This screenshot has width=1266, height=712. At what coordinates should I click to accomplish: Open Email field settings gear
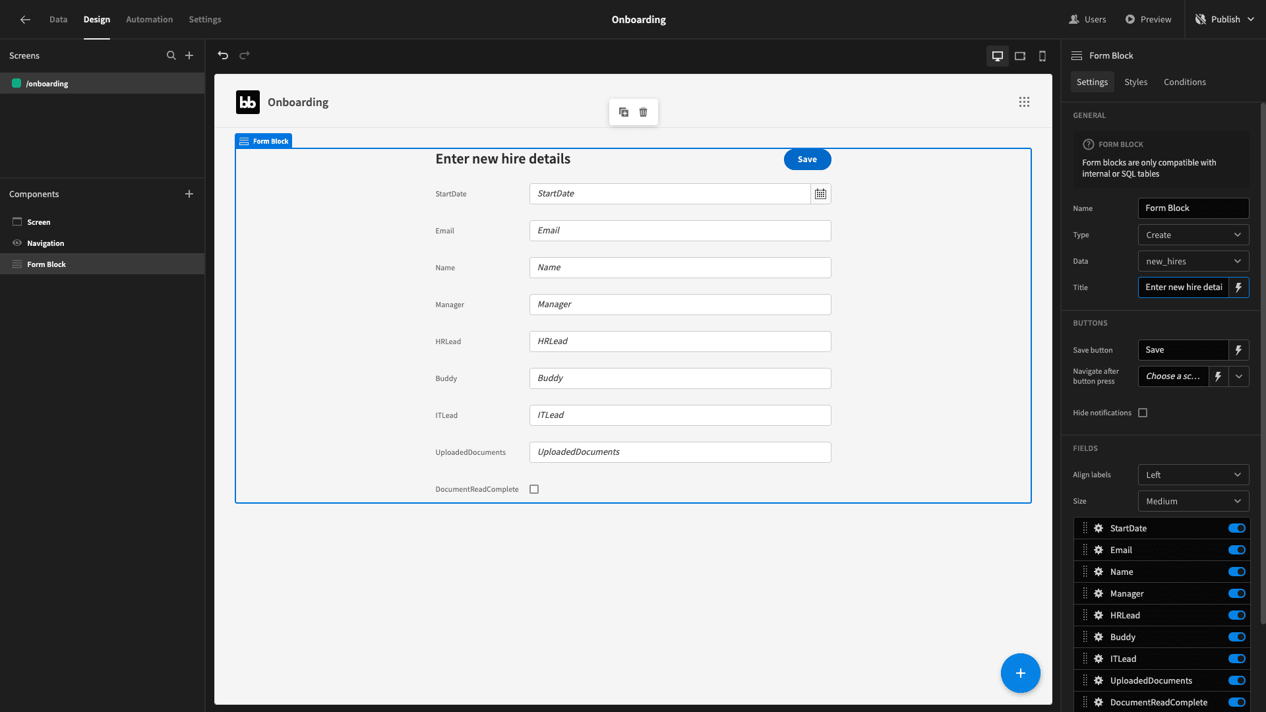1099,550
